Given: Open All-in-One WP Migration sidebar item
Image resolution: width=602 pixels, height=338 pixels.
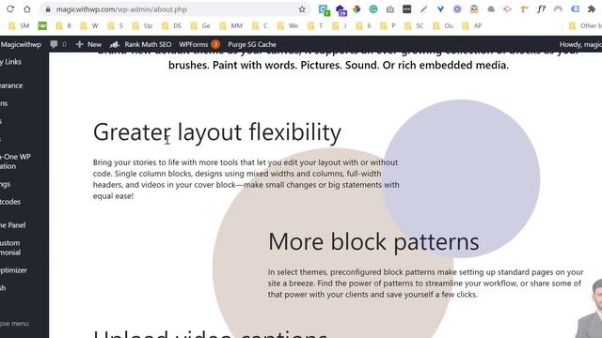Looking at the screenshot, I should (x=15, y=161).
